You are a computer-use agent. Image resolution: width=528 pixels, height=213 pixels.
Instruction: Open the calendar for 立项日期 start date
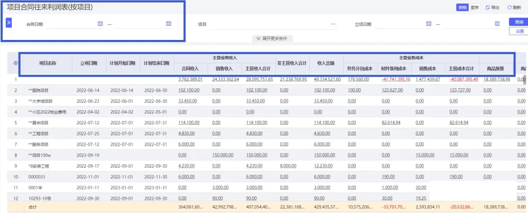point(429,23)
